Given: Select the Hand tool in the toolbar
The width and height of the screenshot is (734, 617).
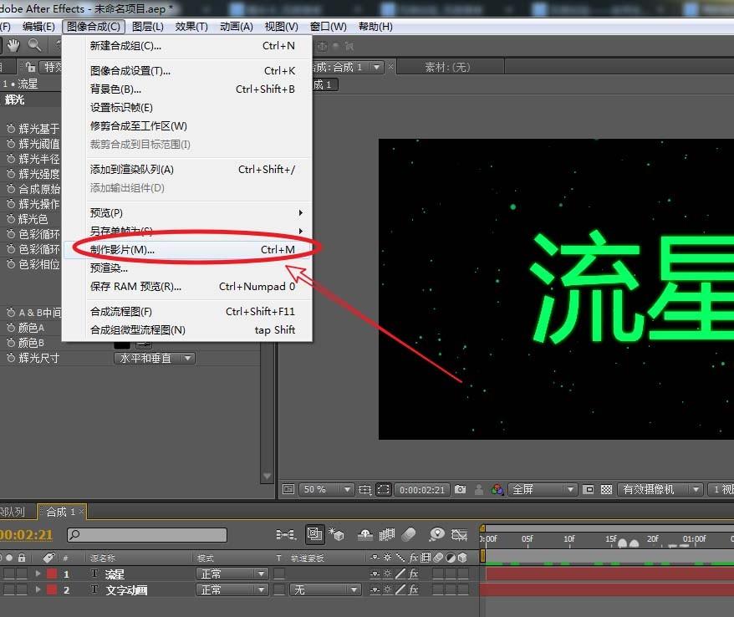Looking at the screenshot, I should 14,43.
